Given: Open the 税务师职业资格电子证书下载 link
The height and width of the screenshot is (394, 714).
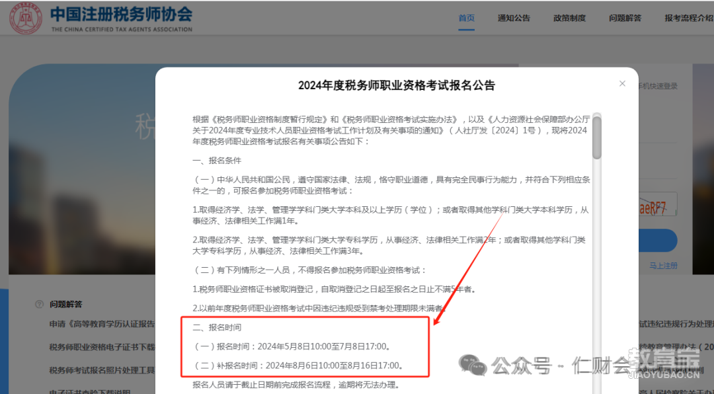Looking at the screenshot, I should [102, 347].
